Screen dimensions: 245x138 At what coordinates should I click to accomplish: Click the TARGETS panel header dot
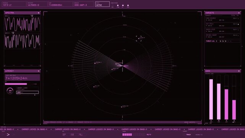239,13
